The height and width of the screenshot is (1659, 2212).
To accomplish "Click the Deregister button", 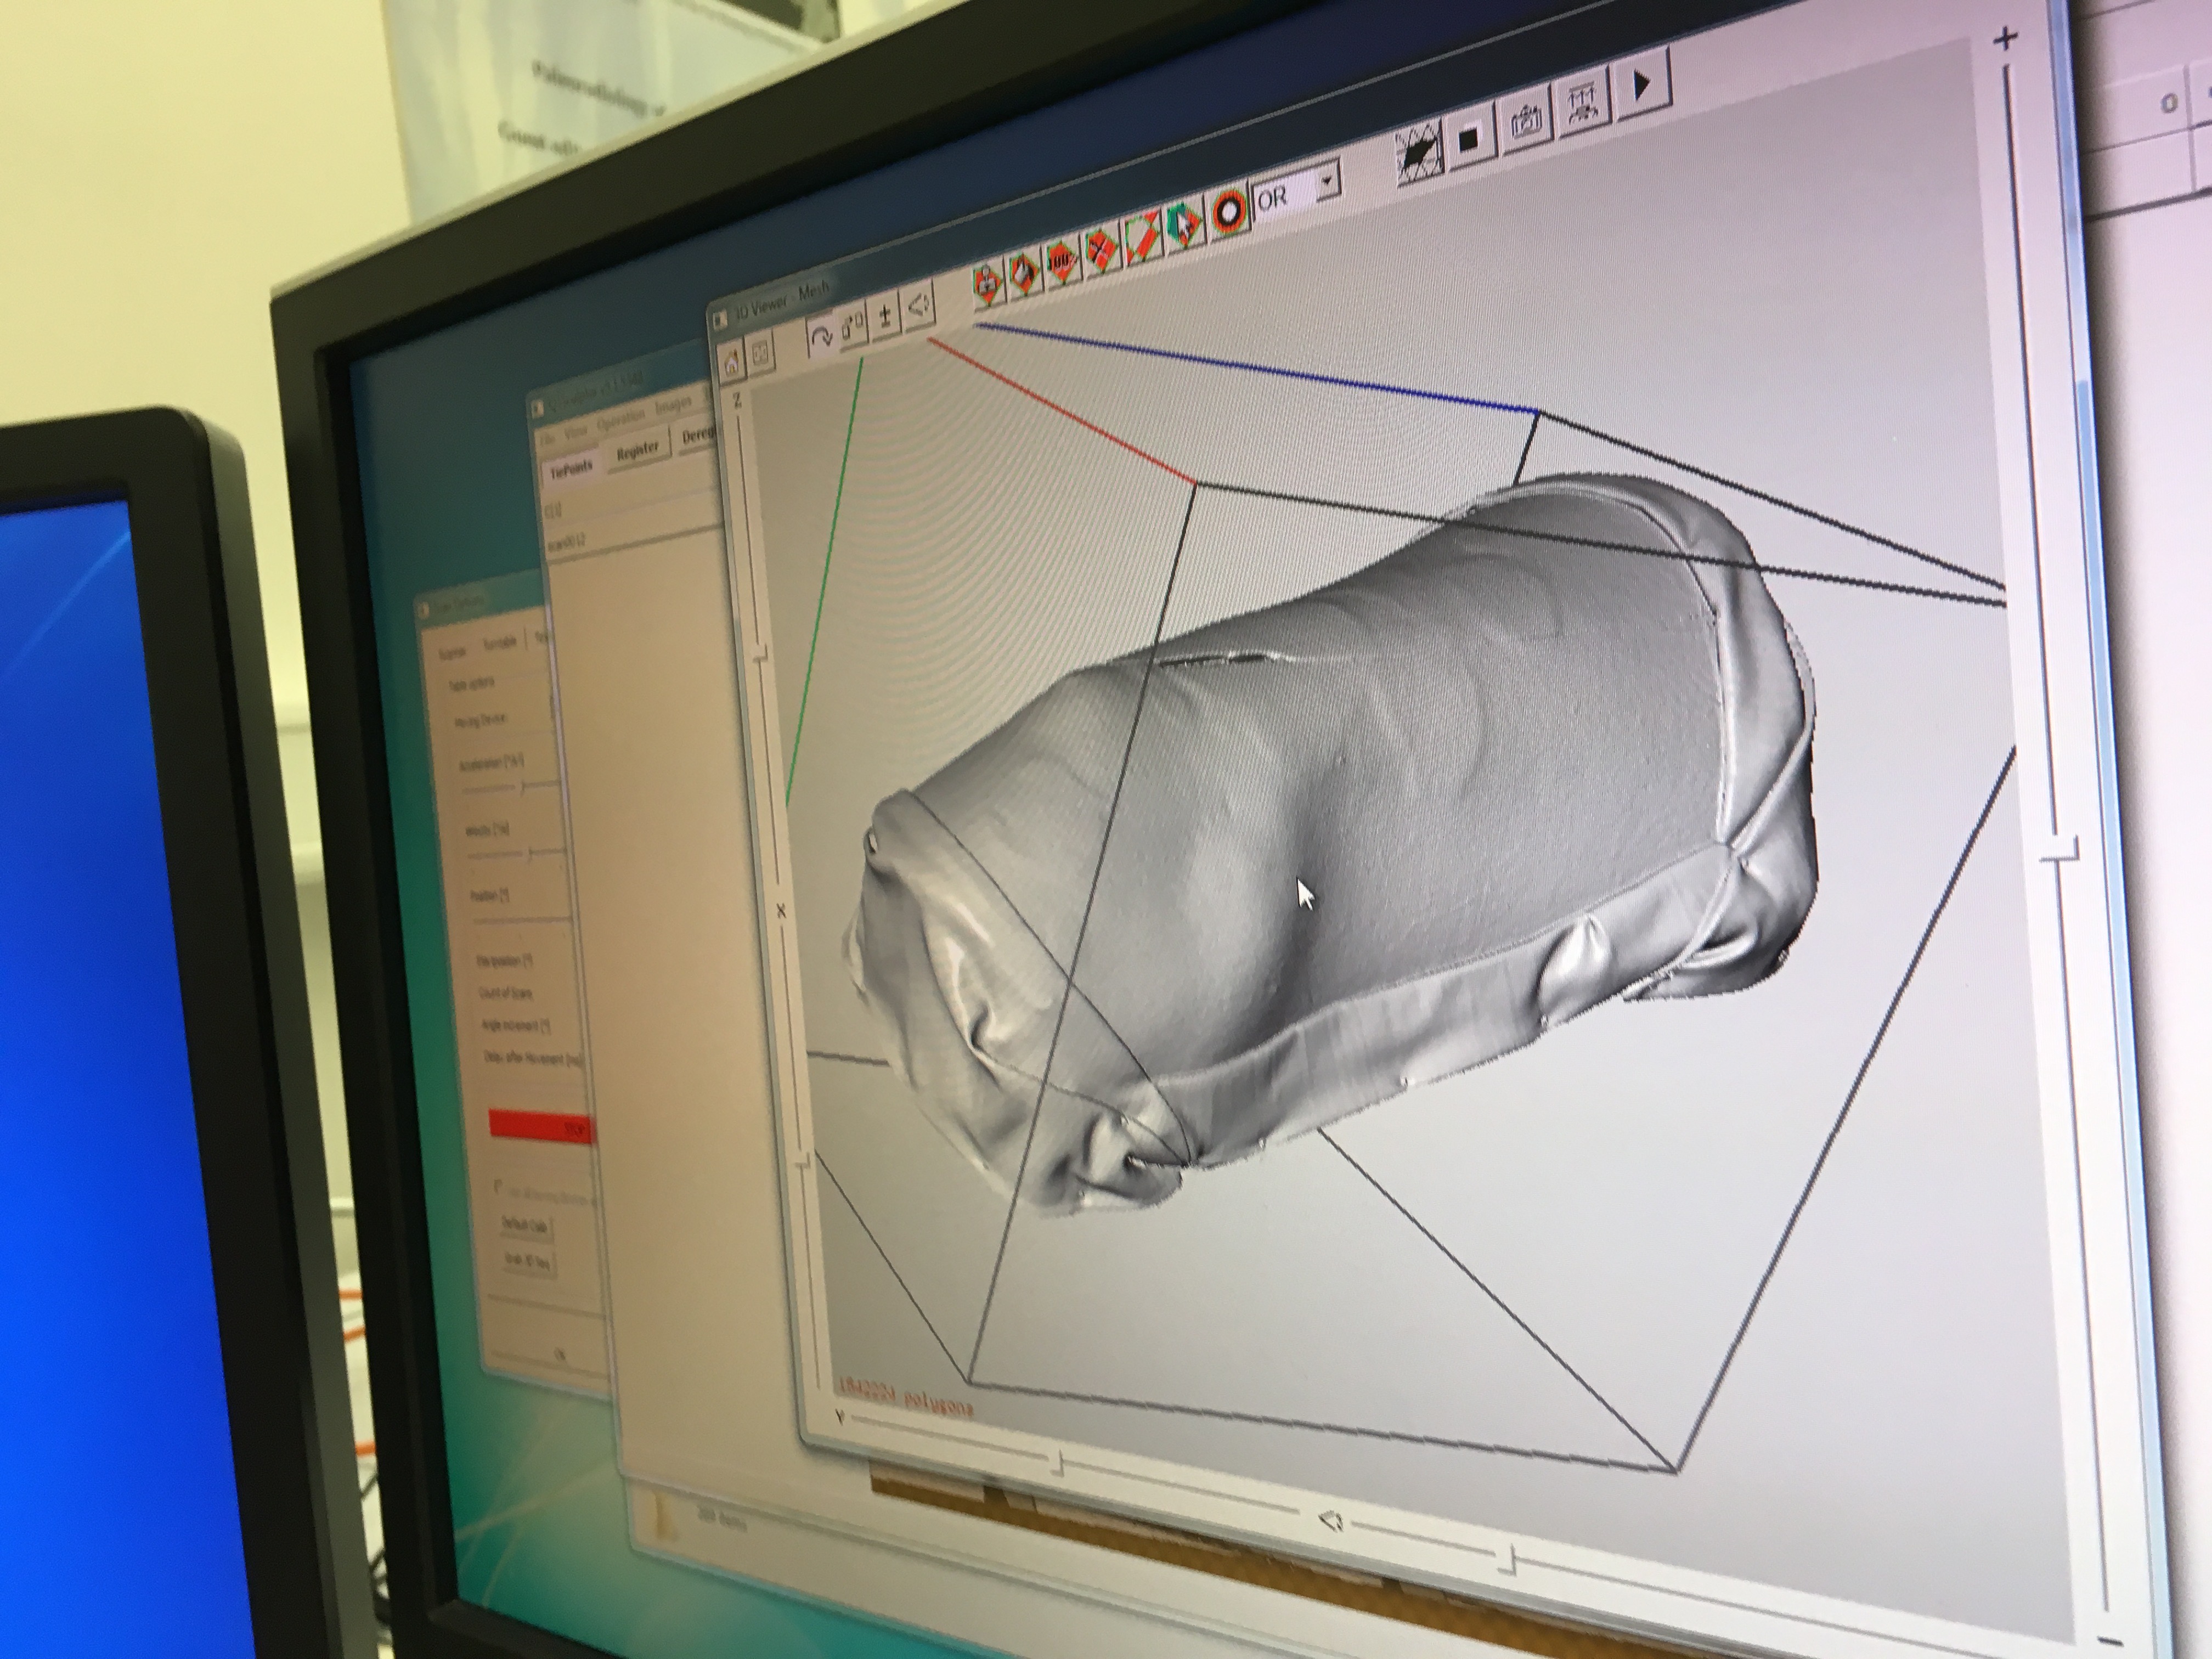I will point(698,435).
